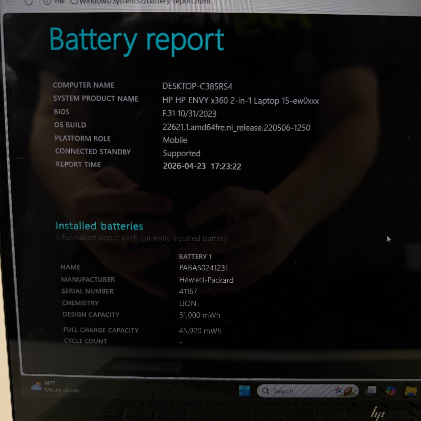Click the 'DESIGN CAPACITY' row label

tap(91, 315)
